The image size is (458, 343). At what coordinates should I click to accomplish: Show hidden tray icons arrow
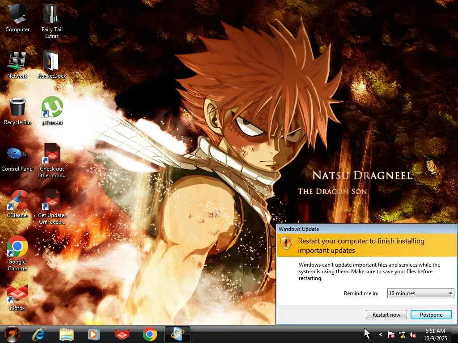point(381,335)
